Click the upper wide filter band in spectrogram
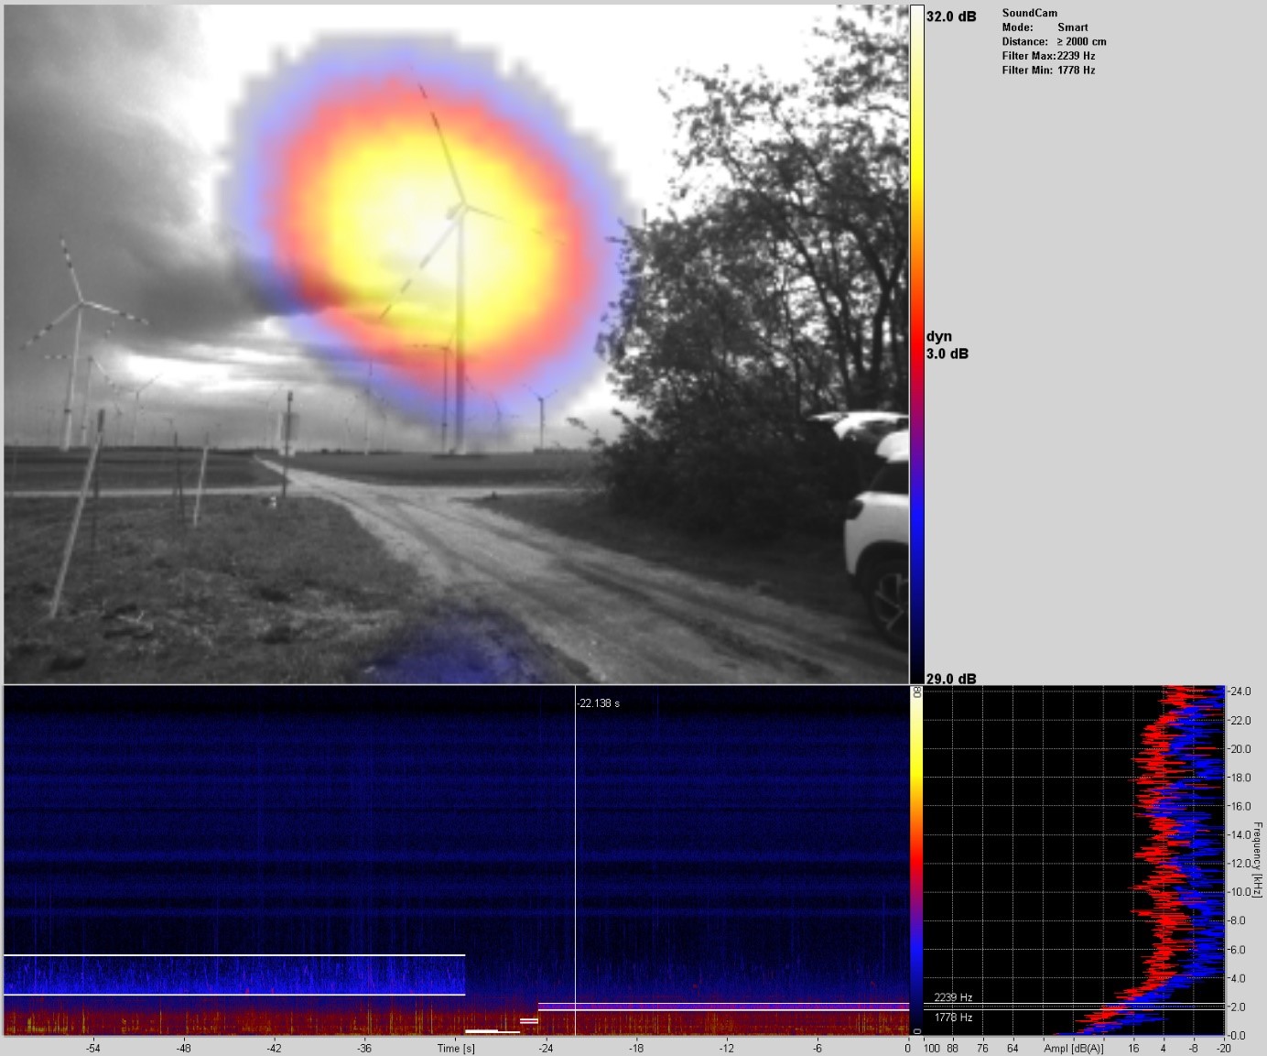1267x1056 pixels. pos(234,975)
